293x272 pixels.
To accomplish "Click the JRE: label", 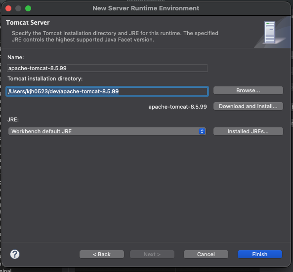I will pyautogui.click(x=13, y=119).
